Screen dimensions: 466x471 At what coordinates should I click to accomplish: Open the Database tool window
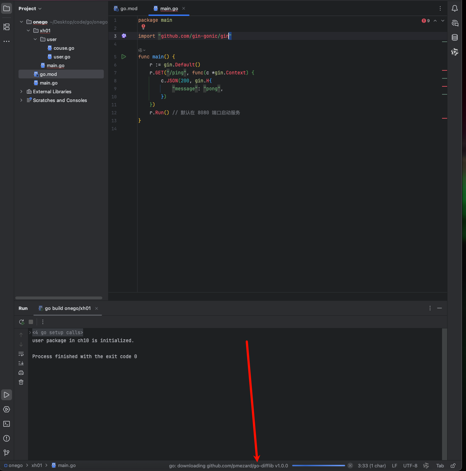pyautogui.click(x=455, y=37)
